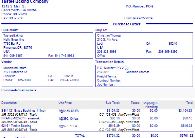Click the Contract Number label
The width and height of the screenshot is (195, 138).
pos(109,80)
